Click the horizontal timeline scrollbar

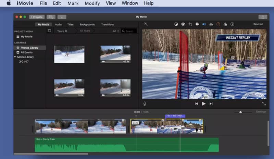[x=51, y=154]
